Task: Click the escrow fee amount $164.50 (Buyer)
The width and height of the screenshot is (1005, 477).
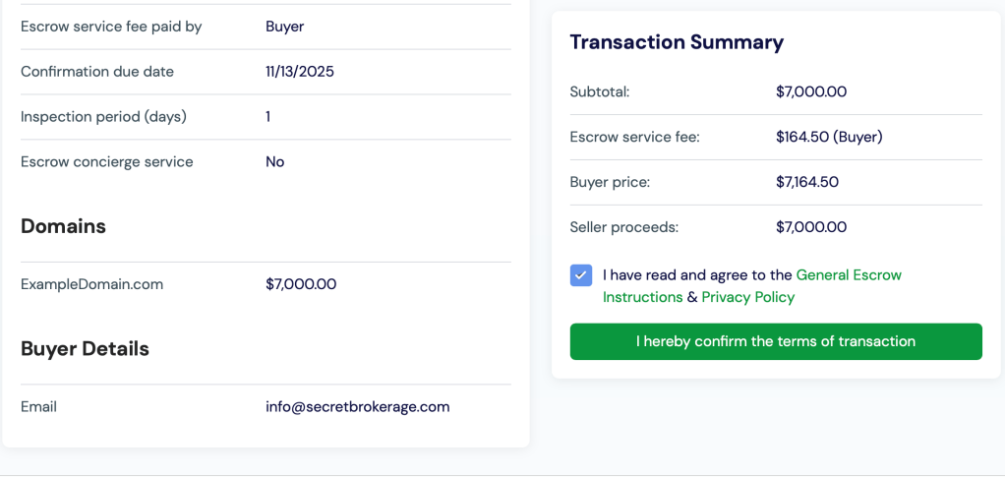Action: [x=829, y=137]
